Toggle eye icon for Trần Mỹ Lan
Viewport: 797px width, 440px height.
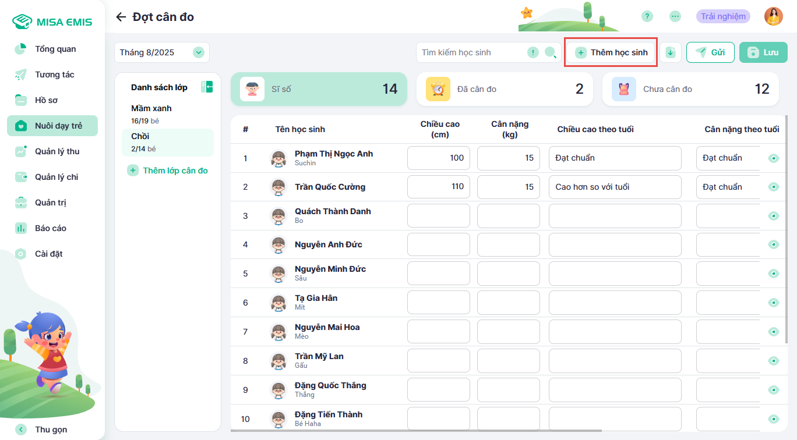click(774, 361)
